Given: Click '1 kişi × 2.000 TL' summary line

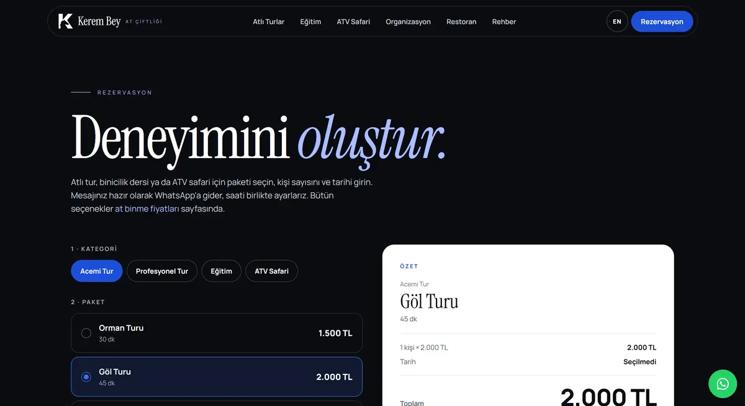Looking at the screenshot, I should point(424,348).
